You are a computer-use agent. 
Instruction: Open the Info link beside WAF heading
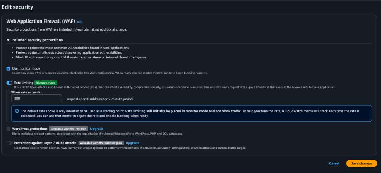click(80, 22)
